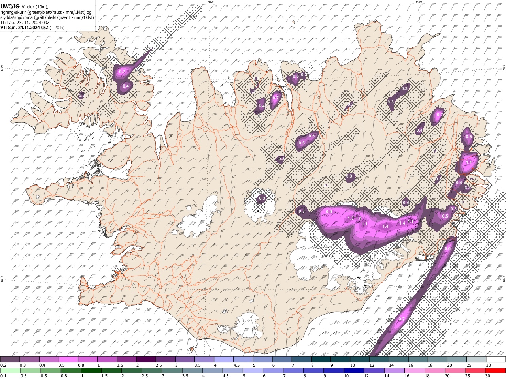
Task: Pick the light green 0.1 swatch in lower legend
Action: (x=10, y=370)
